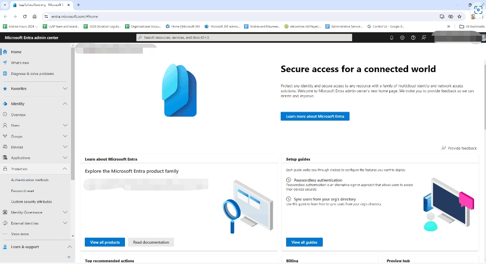The height and width of the screenshot is (264, 486).
Task: Show more bookmarks with double arrow
Action: (448, 26)
